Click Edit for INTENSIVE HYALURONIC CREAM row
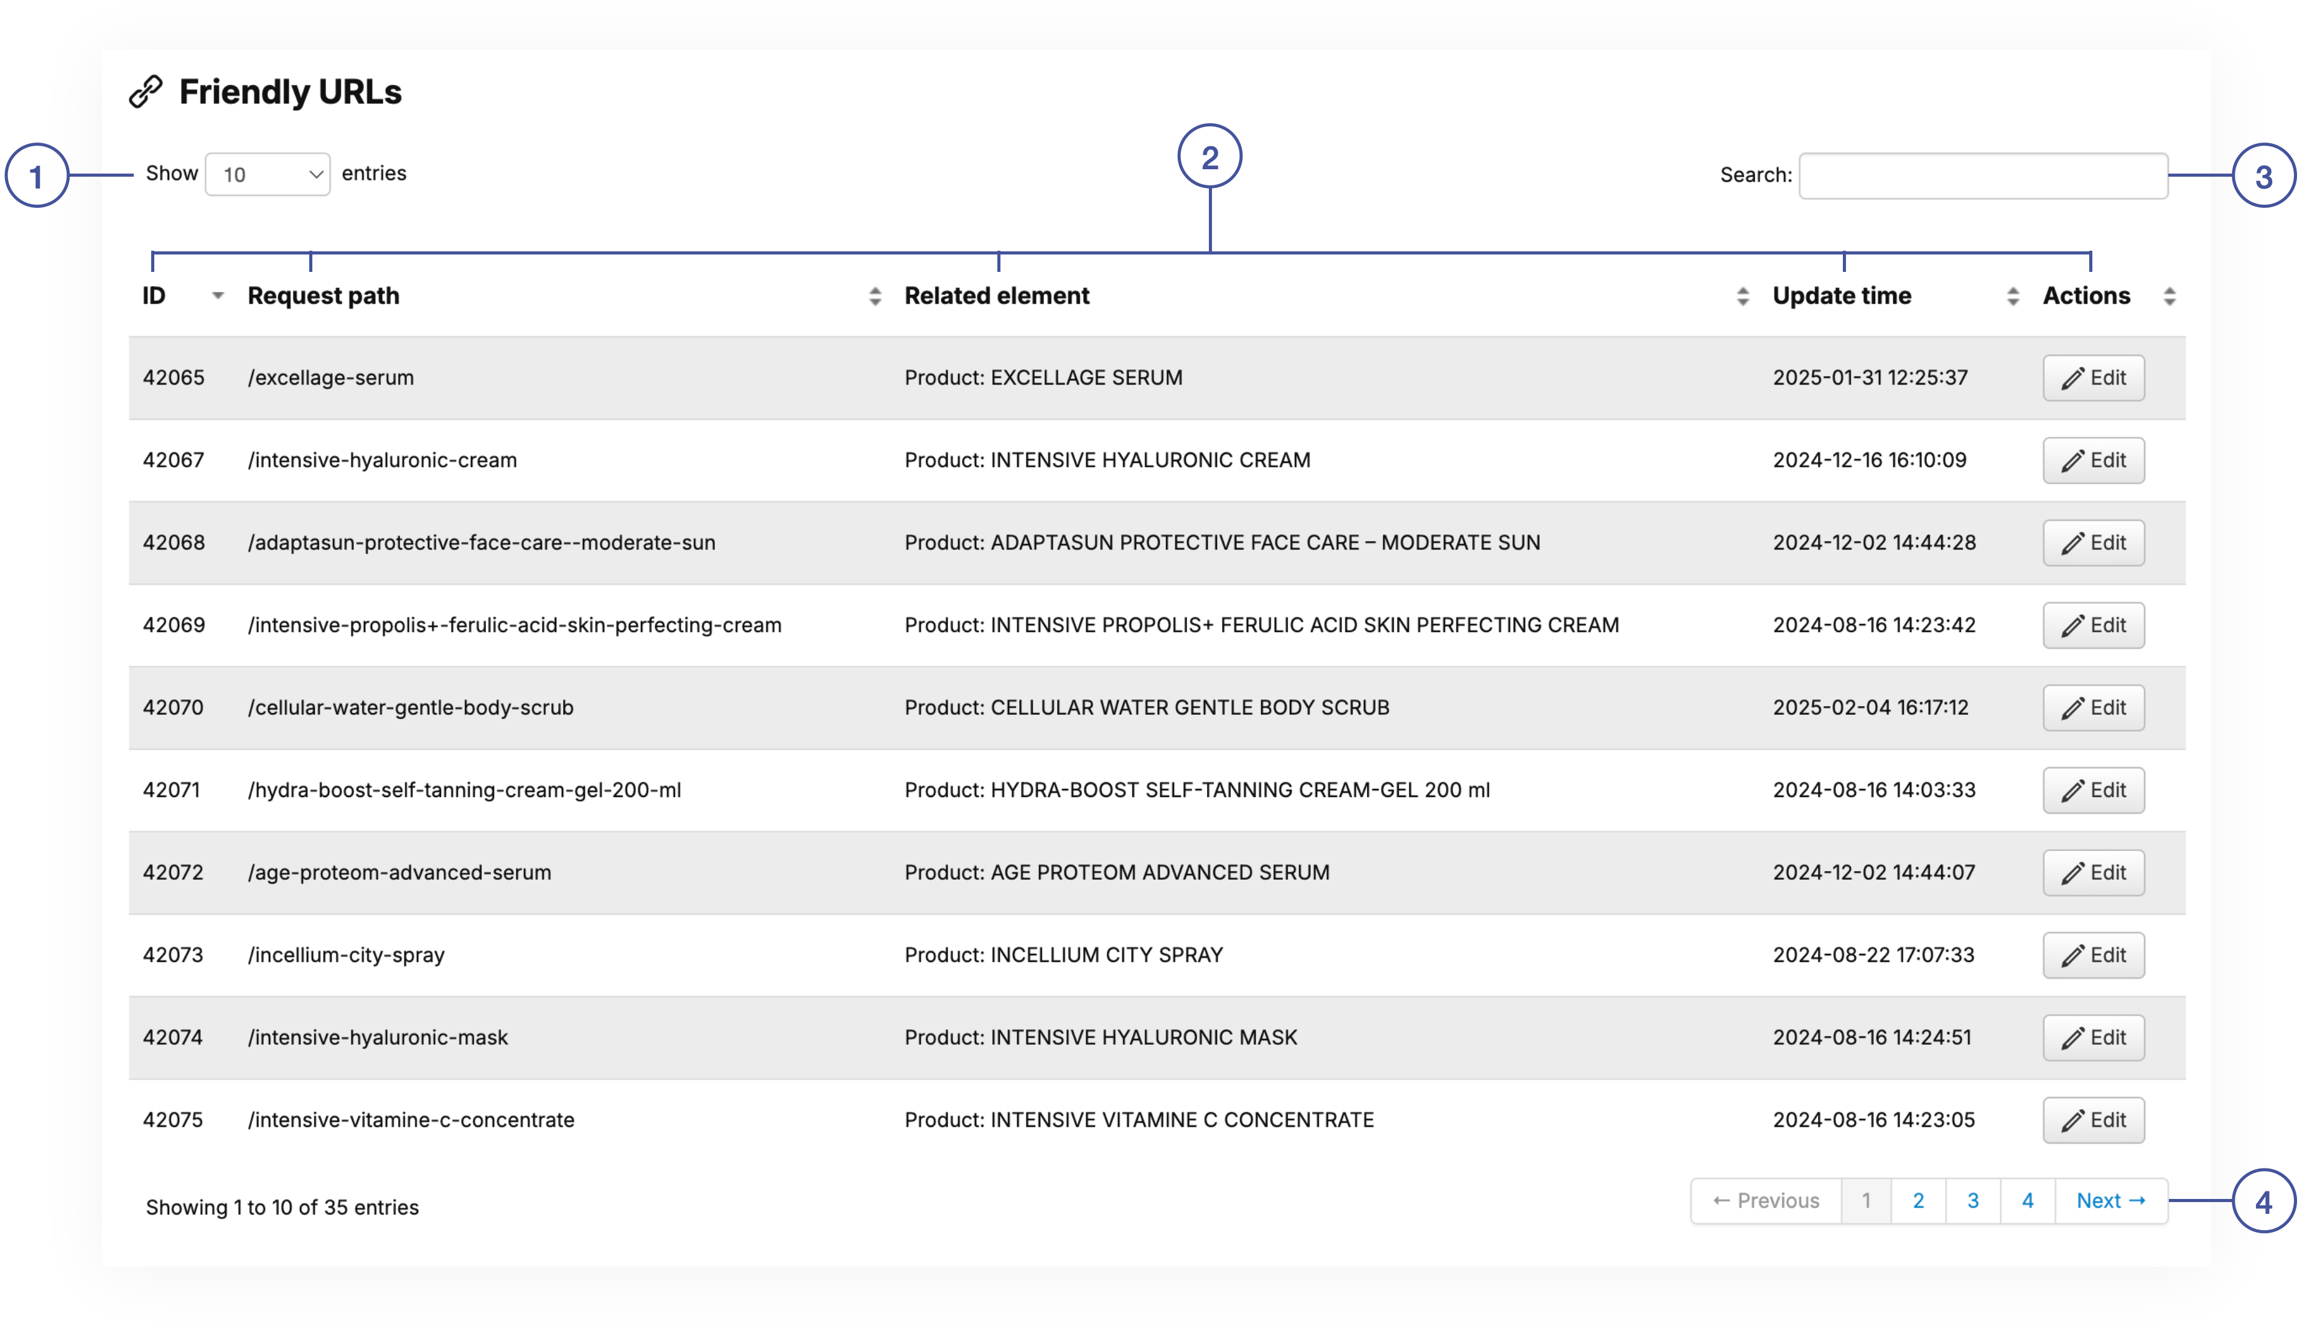Screen dimensions: 2307x1329 coord(2092,460)
